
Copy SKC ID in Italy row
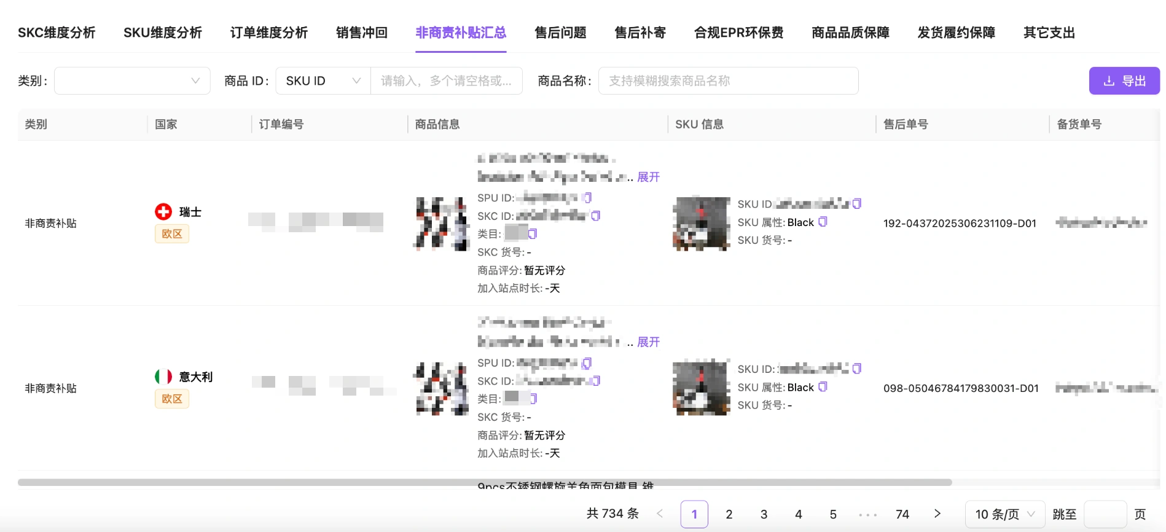pyautogui.click(x=595, y=381)
